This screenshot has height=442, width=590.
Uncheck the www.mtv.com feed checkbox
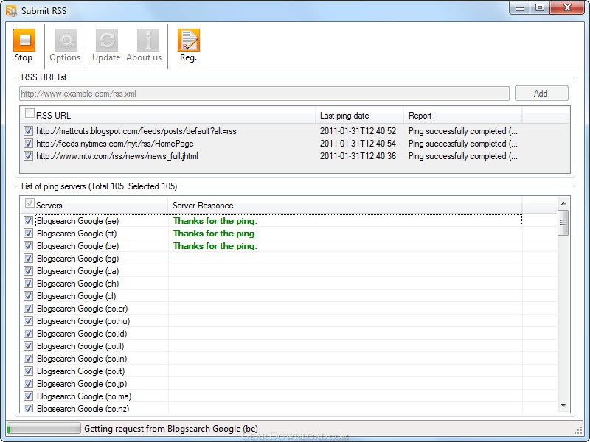pos(28,155)
